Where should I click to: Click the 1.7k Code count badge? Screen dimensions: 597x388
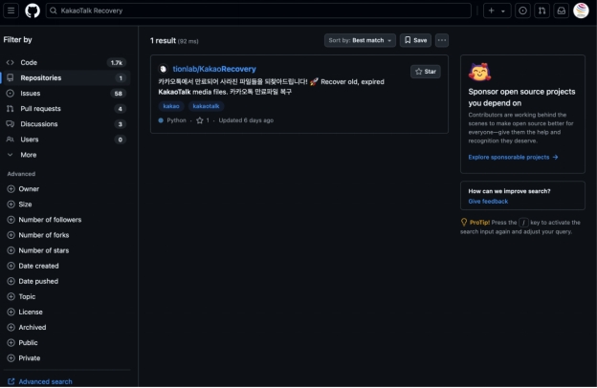tap(117, 62)
